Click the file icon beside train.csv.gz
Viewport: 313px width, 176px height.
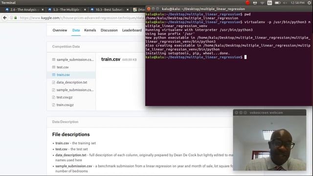[x=53, y=105]
